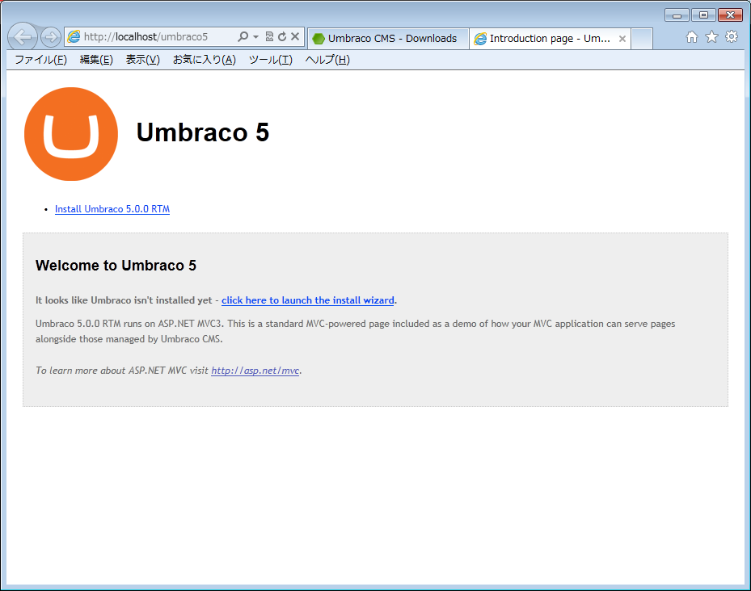Go to Home via the house icon
This screenshot has height=591, width=751.
[692, 37]
